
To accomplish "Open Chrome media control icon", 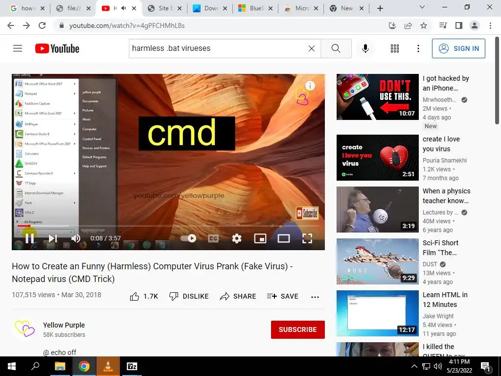I will point(443,25).
